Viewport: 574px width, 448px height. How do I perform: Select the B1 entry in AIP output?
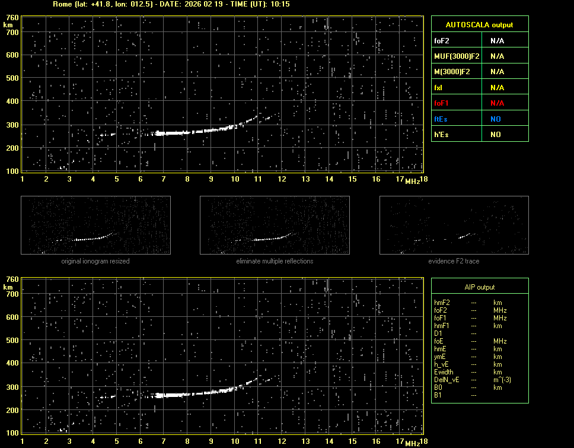(438, 395)
